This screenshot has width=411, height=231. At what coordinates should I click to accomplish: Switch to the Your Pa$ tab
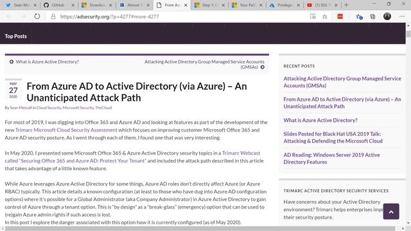247,5
